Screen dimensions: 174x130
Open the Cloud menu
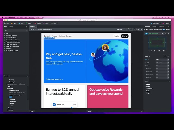click(x=38, y=17)
